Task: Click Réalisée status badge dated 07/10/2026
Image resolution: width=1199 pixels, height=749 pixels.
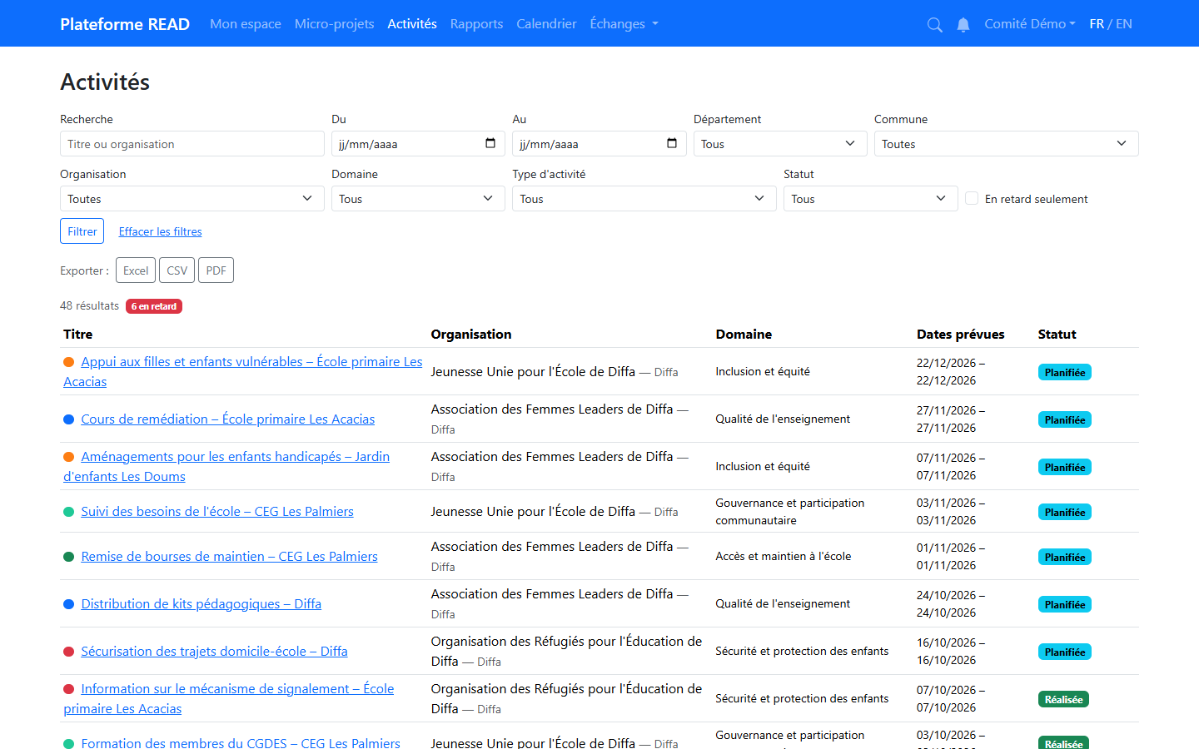Action: [1063, 700]
